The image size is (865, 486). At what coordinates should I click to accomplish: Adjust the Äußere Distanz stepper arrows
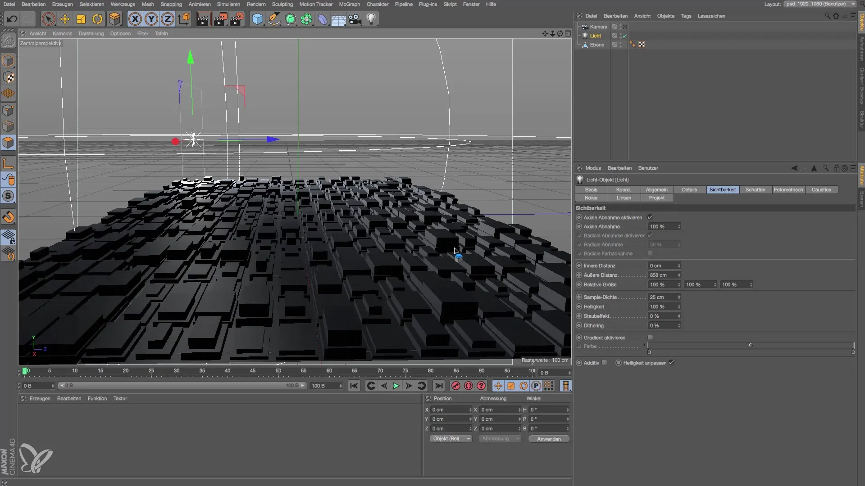click(679, 275)
